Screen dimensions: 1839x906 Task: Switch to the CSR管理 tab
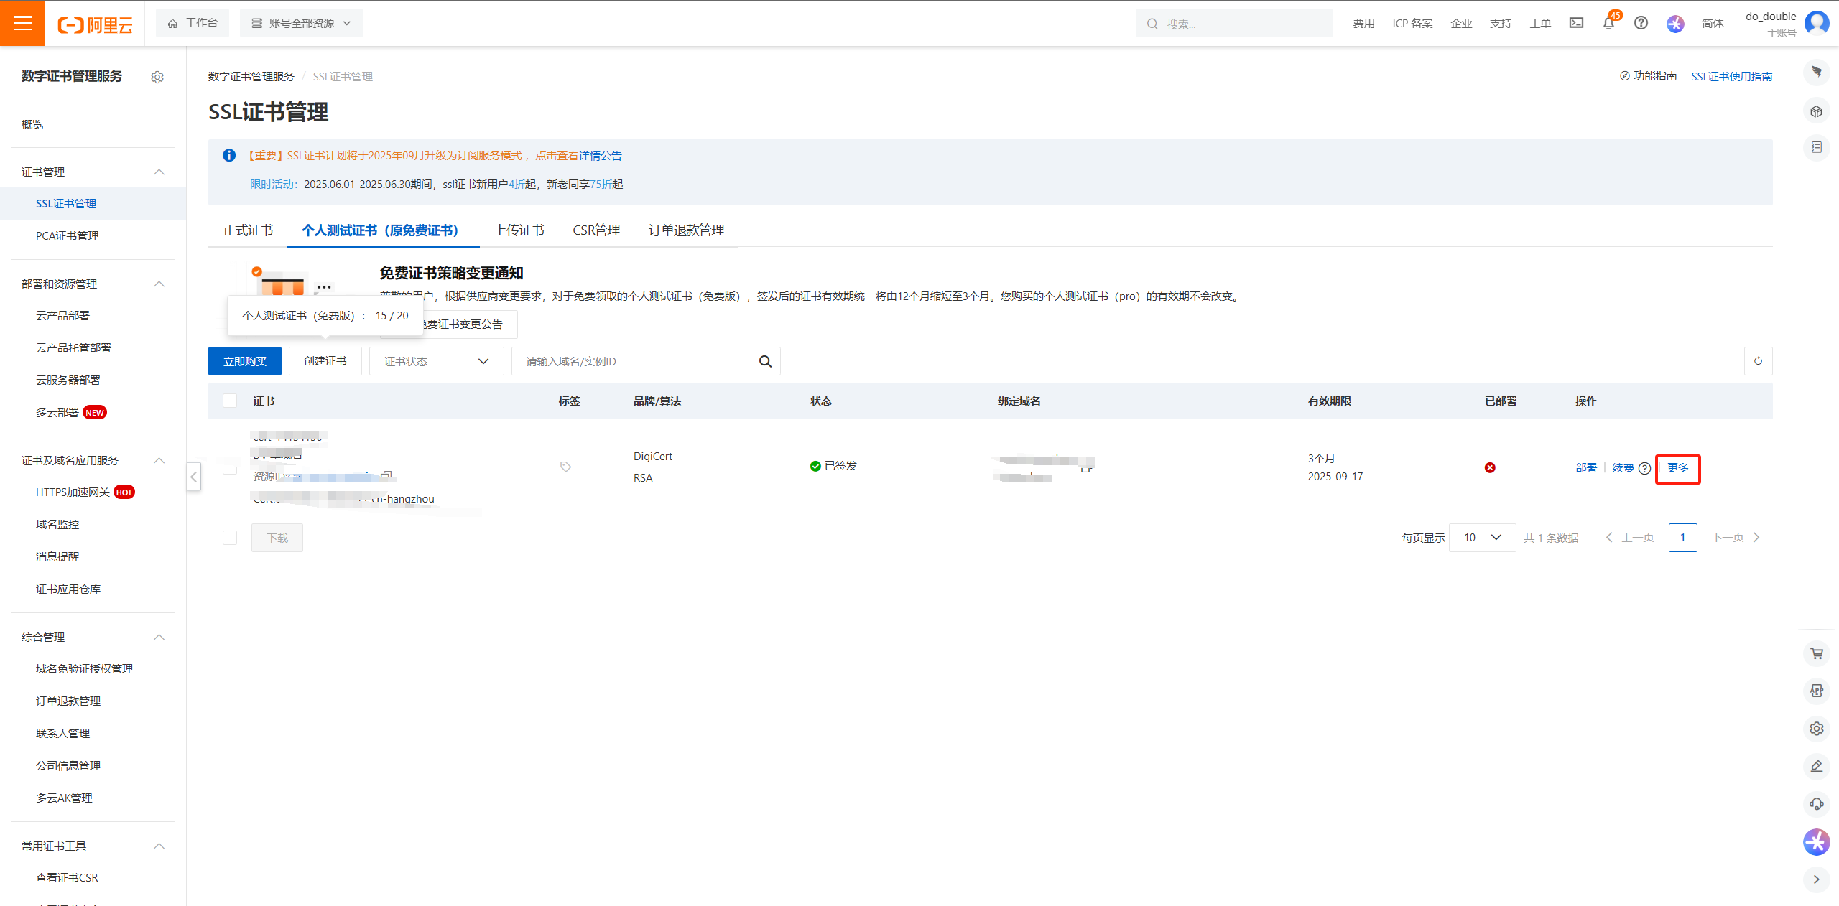(x=596, y=230)
